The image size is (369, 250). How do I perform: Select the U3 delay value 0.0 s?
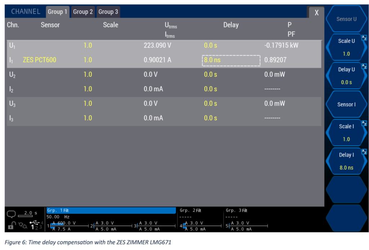click(x=210, y=103)
